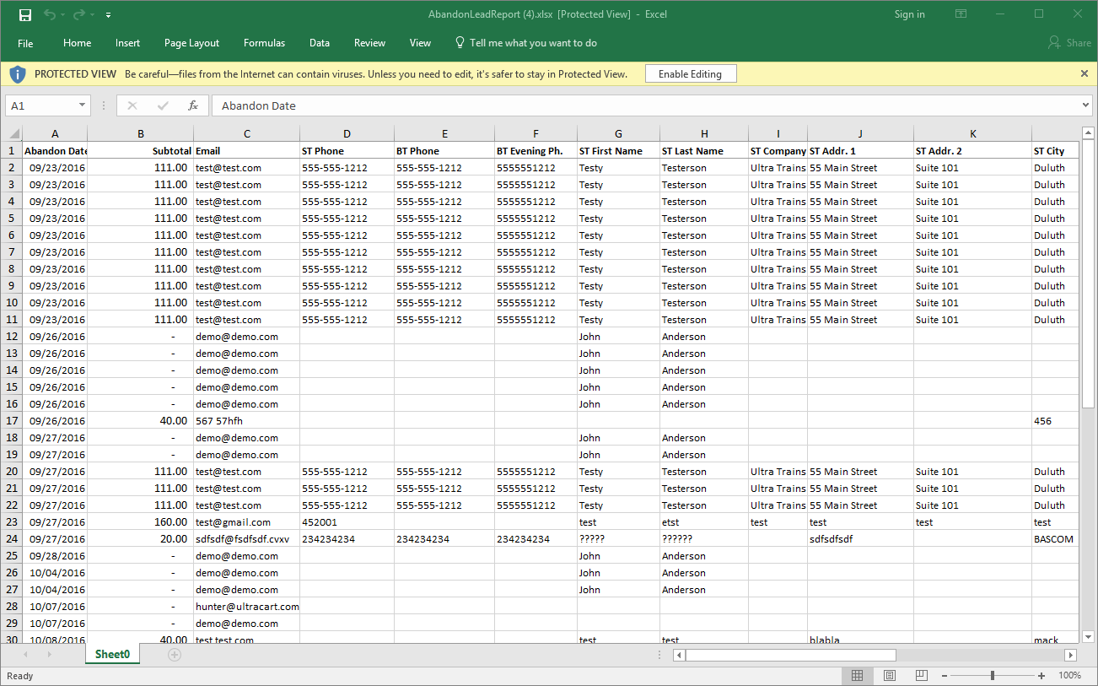Image resolution: width=1098 pixels, height=686 pixels.
Task: Click the Sign in link
Action: pos(909,14)
